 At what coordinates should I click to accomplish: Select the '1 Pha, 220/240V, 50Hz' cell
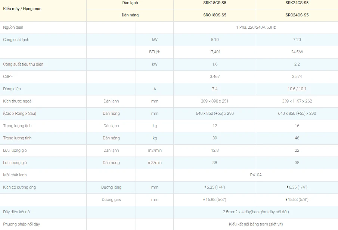[255, 28]
